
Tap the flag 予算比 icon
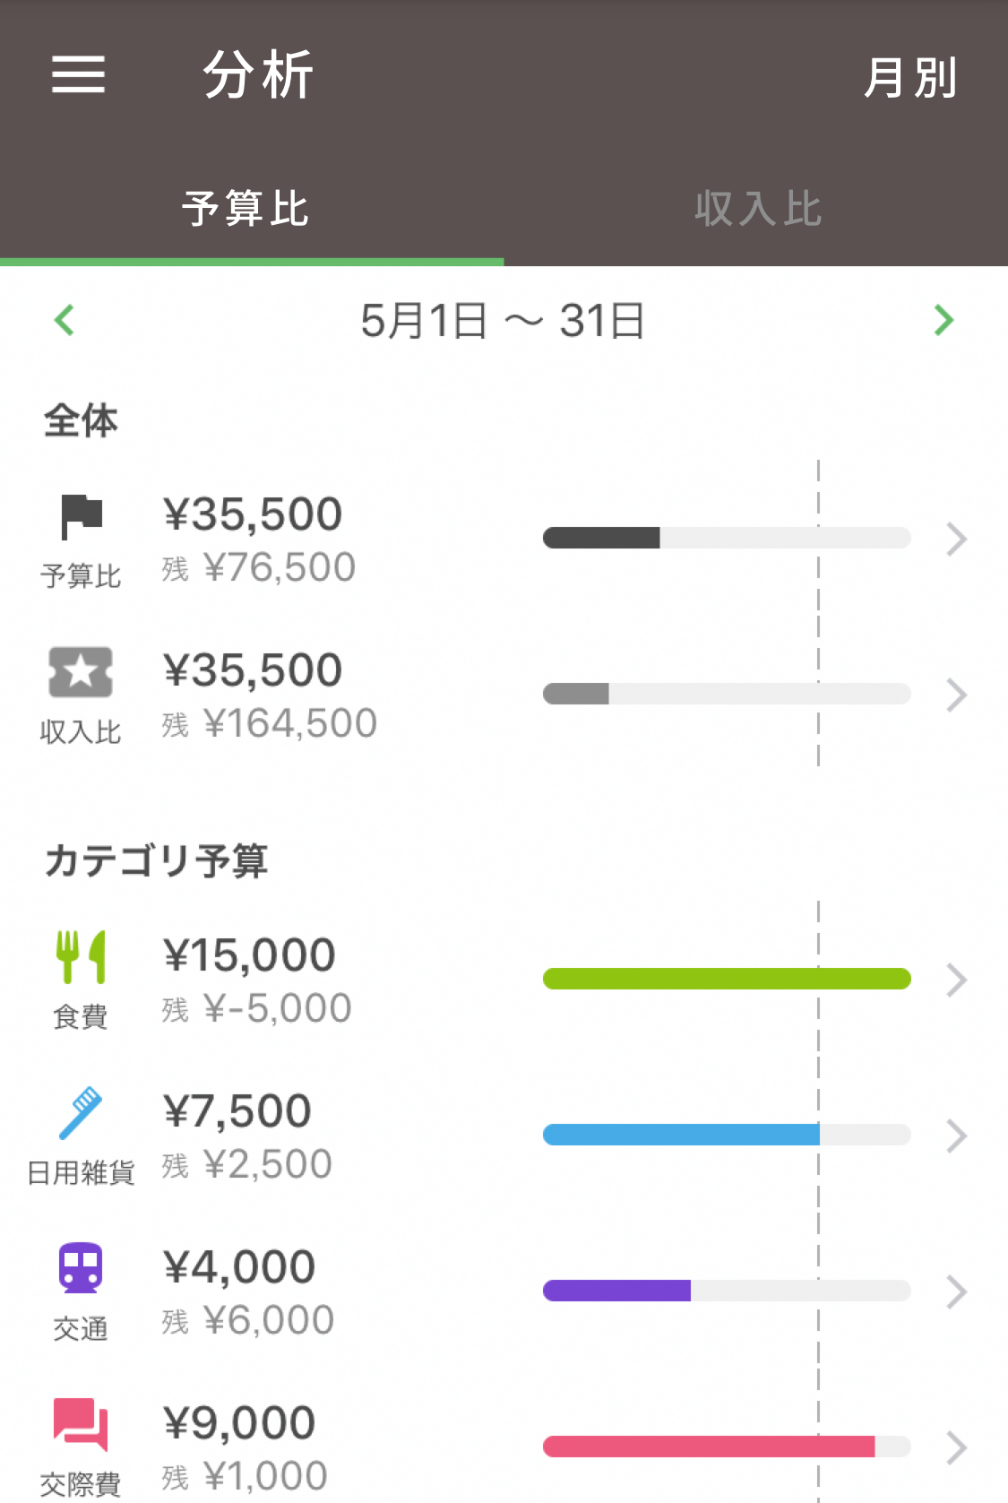[x=81, y=517]
